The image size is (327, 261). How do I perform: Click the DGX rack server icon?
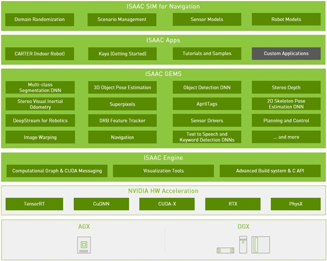(226, 250)
